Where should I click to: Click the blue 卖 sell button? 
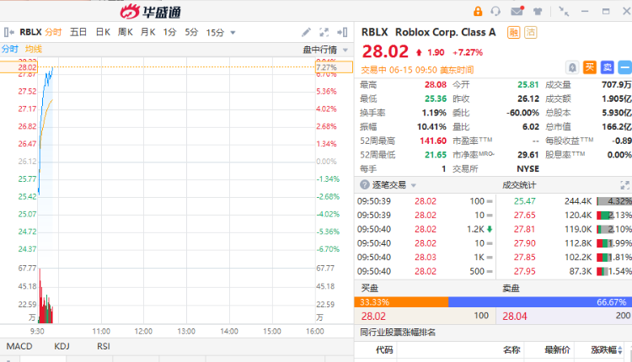pos(607,67)
